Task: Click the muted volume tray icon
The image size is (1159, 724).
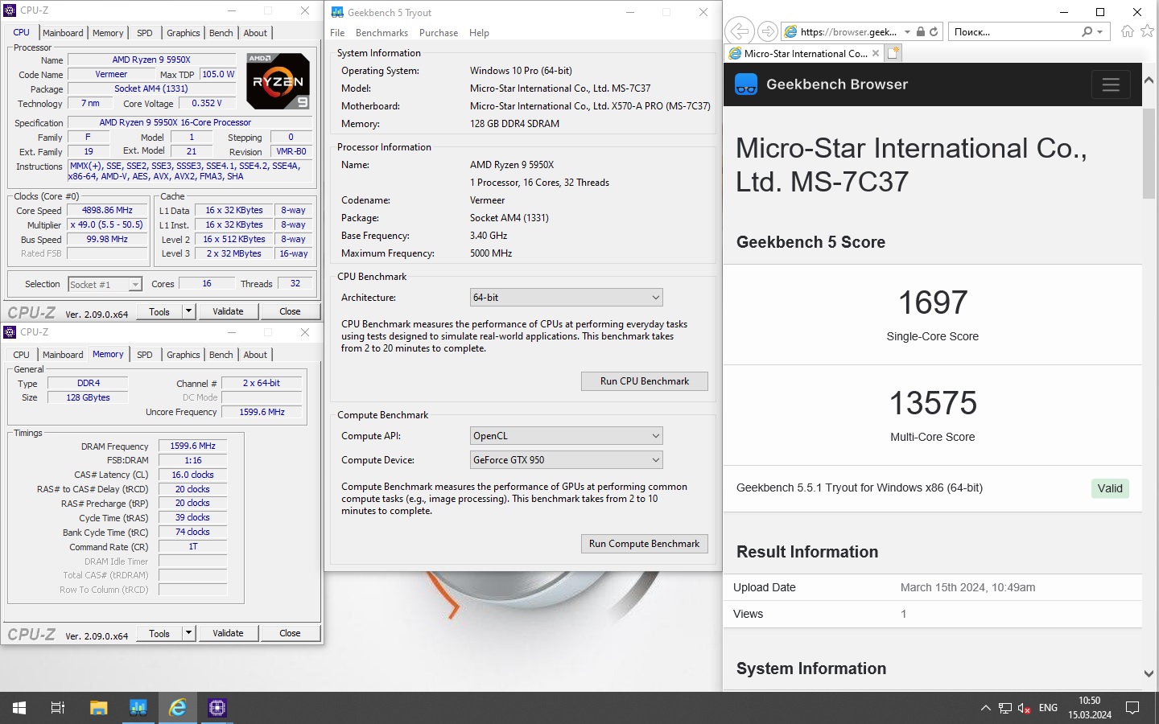Action: 1025,708
